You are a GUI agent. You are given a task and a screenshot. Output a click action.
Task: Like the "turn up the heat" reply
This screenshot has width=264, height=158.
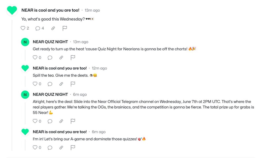click(x=35, y=57)
